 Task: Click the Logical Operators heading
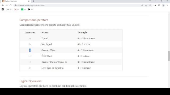[31, 81]
